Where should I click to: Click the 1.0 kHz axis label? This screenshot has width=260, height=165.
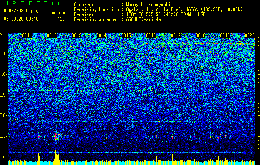point(4,74)
